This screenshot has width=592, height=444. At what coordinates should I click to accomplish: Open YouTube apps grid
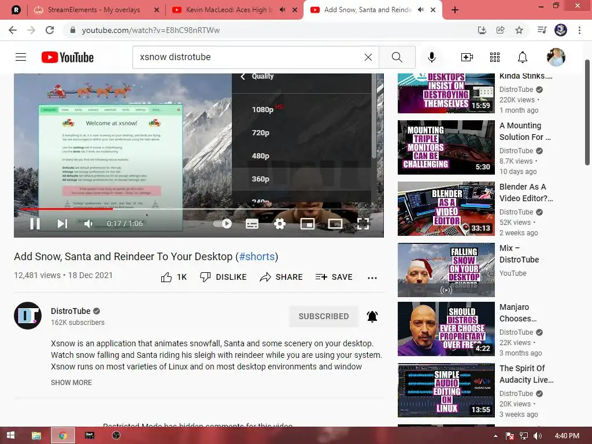495,57
